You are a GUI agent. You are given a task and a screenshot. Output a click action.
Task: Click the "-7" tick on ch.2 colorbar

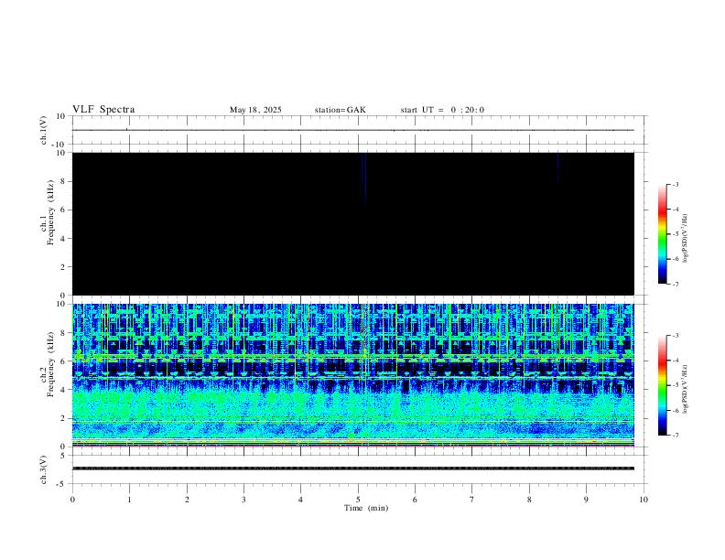click(x=675, y=435)
